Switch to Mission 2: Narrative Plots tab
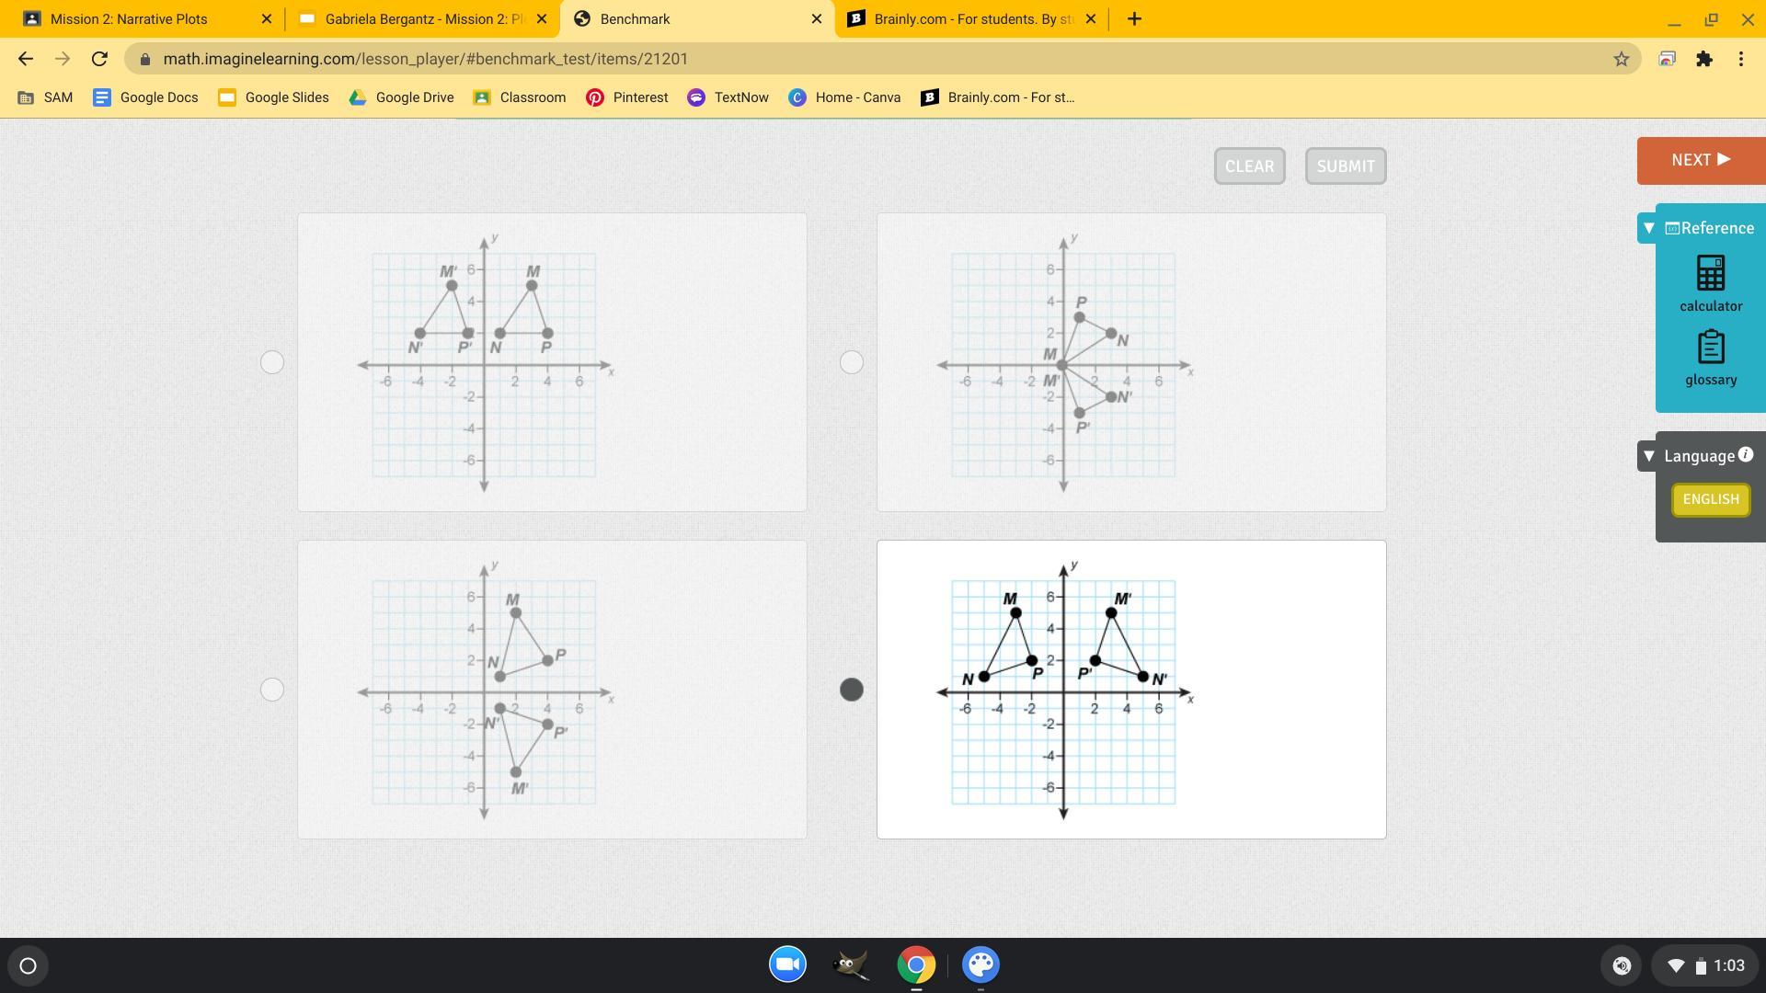 (129, 19)
